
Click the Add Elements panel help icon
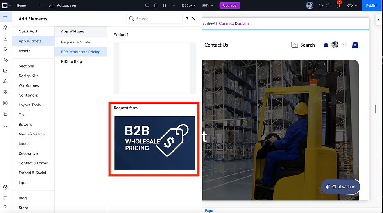(187, 19)
